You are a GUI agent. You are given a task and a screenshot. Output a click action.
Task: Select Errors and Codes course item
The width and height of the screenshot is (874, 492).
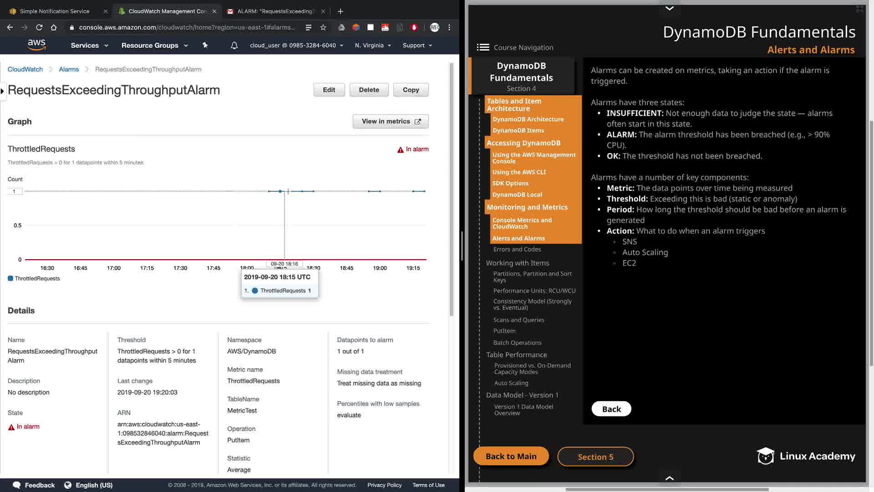(x=517, y=249)
